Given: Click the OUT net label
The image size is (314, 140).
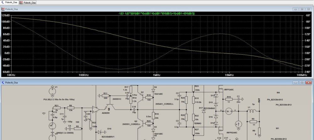Looking at the screenshot, I should click(x=259, y=101).
